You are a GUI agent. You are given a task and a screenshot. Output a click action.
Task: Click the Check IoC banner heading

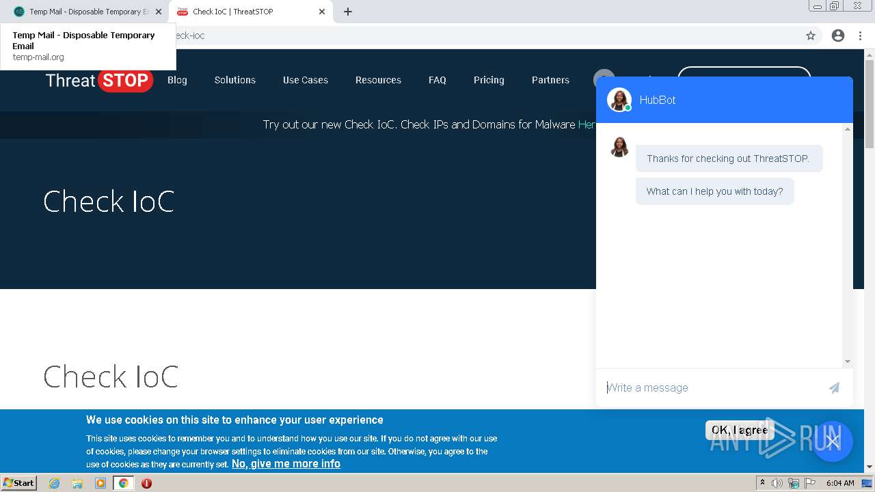coord(109,202)
